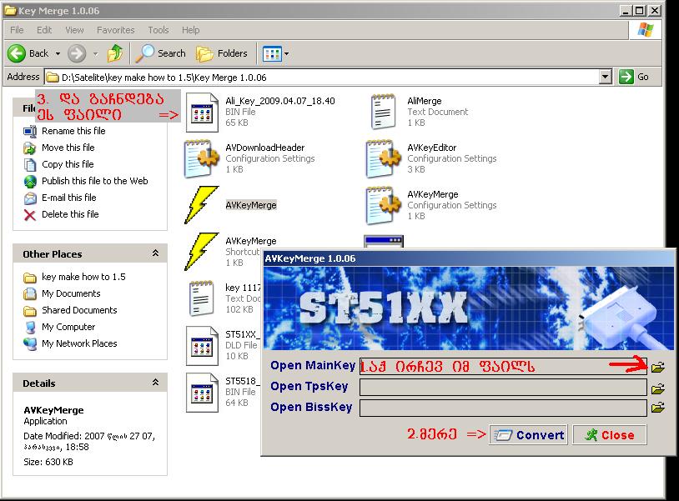Click the AliMerge file name label
Viewport: 679px width, 501px height.
coord(425,101)
